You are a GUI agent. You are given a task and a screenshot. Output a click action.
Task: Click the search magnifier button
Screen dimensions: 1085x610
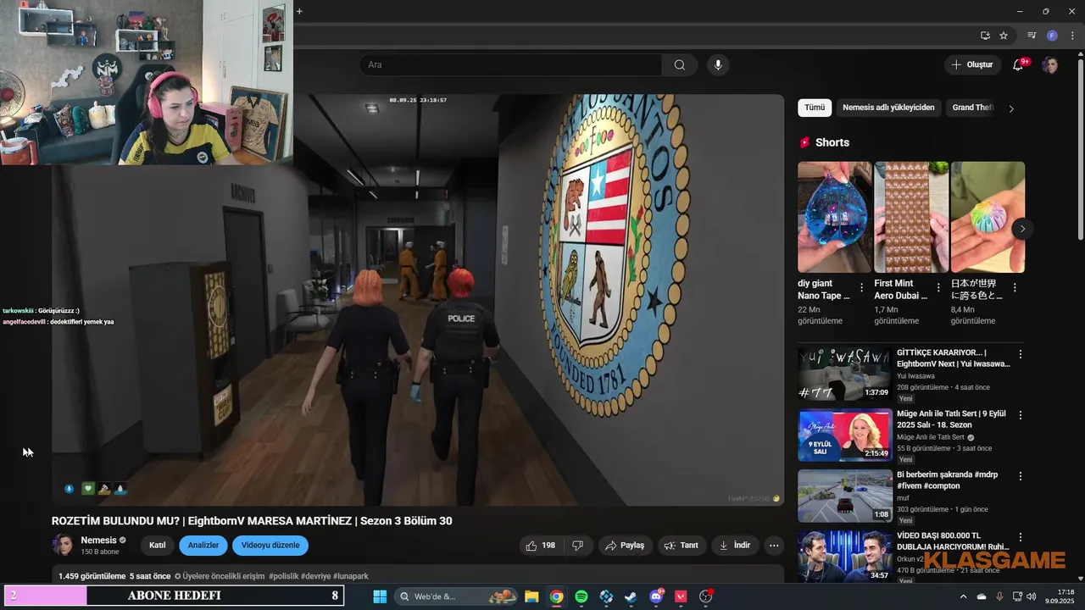click(x=680, y=65)
